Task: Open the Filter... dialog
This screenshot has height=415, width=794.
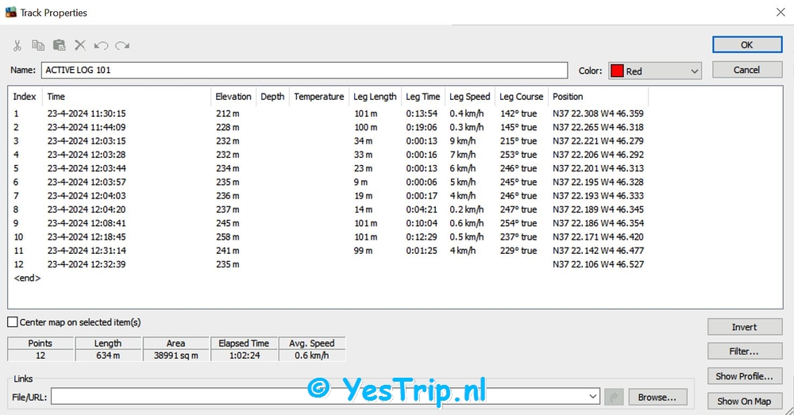Action: click(x=744, y=352)
